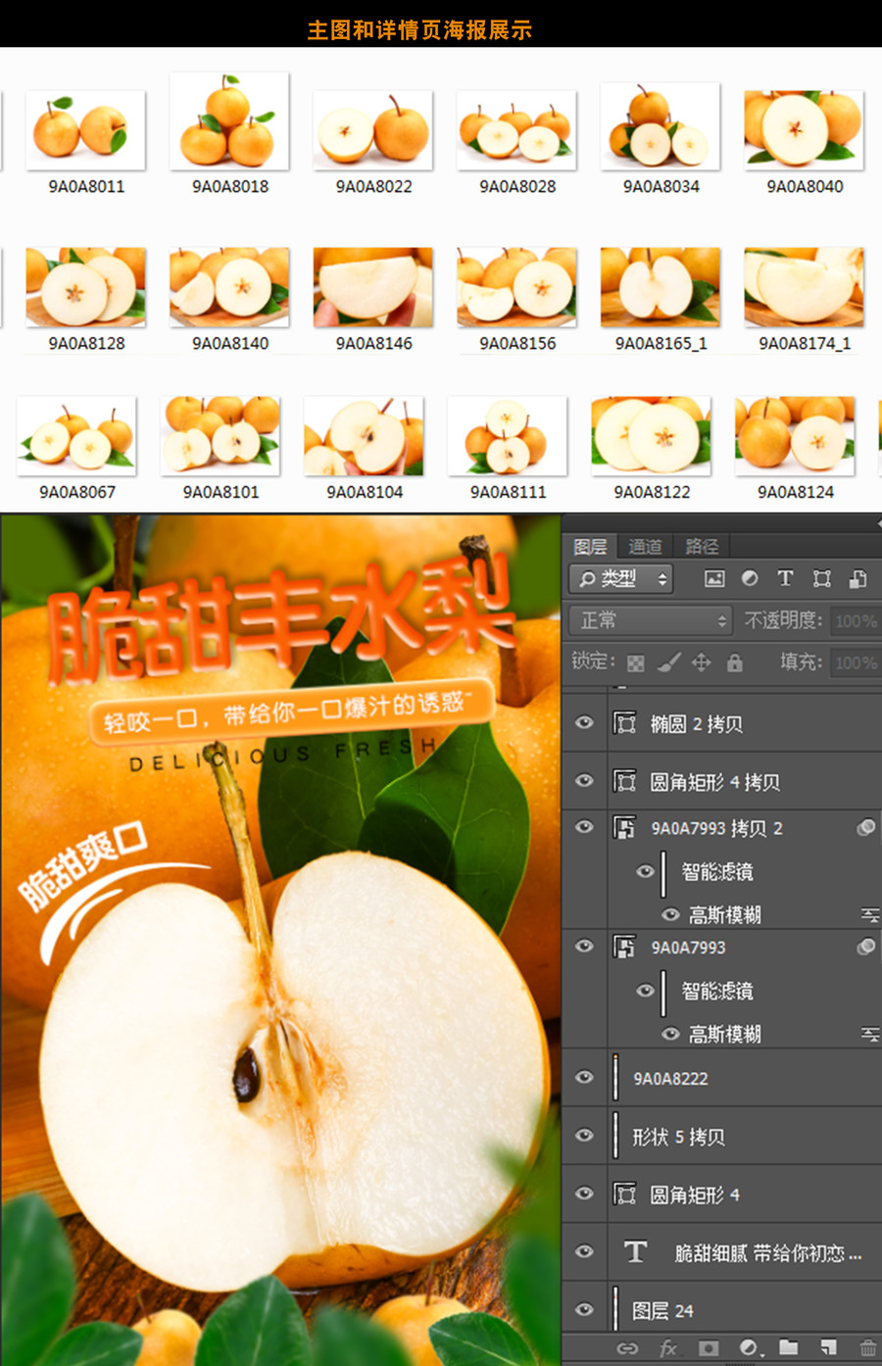Open pear thumbnail 9A0A8146
This screenshot has height=1366, width=882.
[x=373, y=287]
